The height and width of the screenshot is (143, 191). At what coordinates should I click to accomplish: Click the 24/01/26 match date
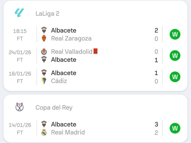click(20, 52)
